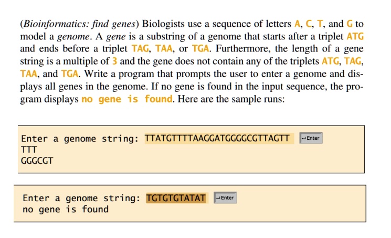The image size is (391, 238).
Task: Click the TTT output line
Action: [x=29, y=150]
